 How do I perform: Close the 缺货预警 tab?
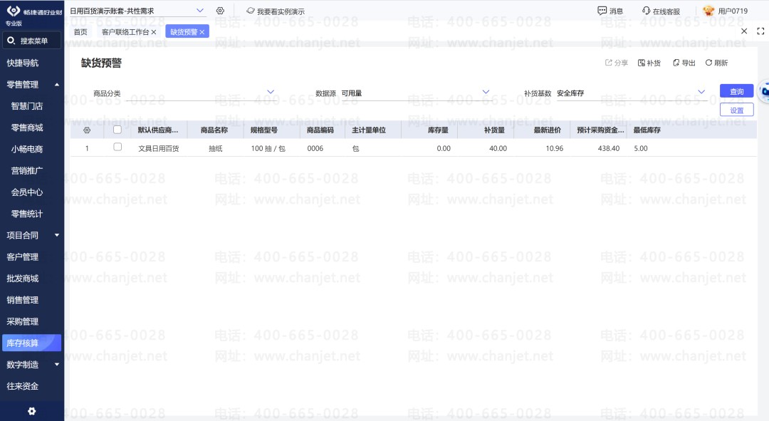202,32
